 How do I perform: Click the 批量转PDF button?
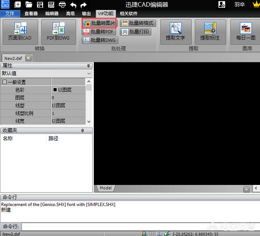click(99, 32)
